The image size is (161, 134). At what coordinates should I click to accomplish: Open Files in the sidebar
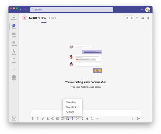(14, 60)
